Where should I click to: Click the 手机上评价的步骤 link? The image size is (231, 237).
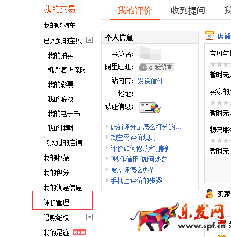point(136,181)
